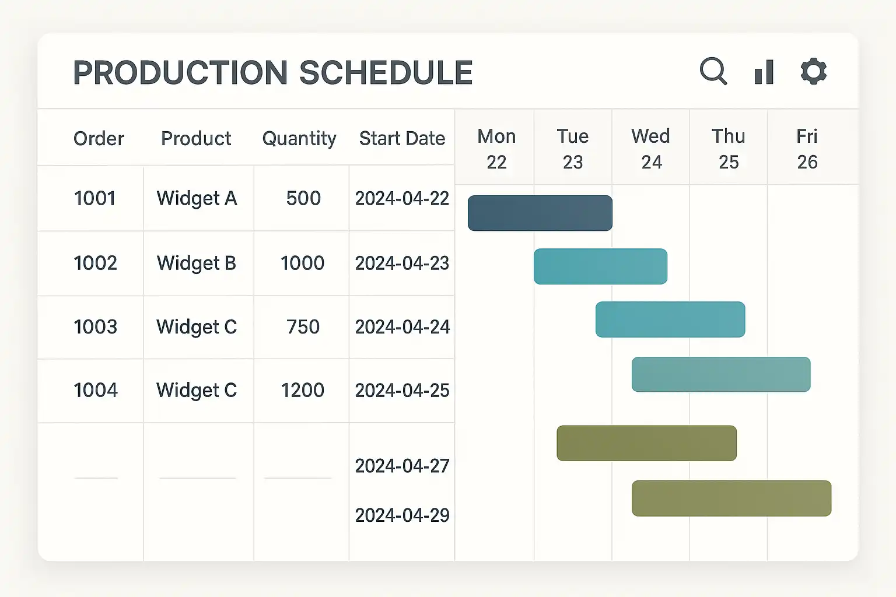Select the Quantity column header
This screenshot has width=896, height=597.
299,139
